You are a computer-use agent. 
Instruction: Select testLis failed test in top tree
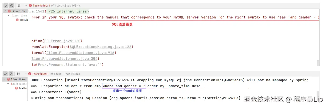click(x=23, y=20)
